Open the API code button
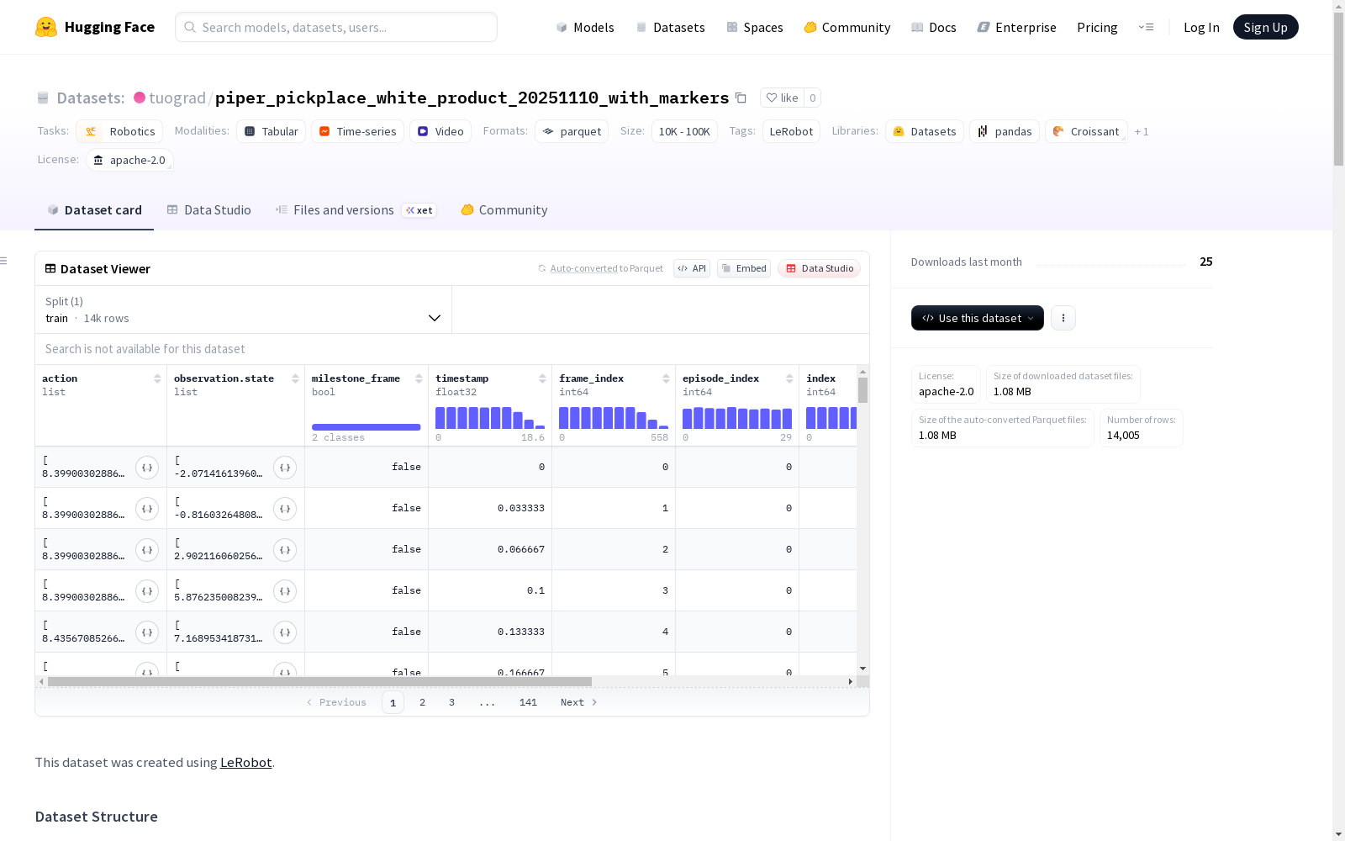This screenshot has width=1345, height=841. point(692,268)
